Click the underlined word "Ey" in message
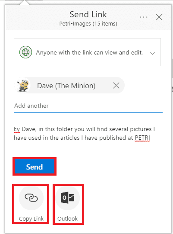 [17, 129]
